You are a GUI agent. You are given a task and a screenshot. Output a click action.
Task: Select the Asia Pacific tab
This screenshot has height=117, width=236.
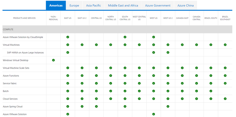(93, 6)
